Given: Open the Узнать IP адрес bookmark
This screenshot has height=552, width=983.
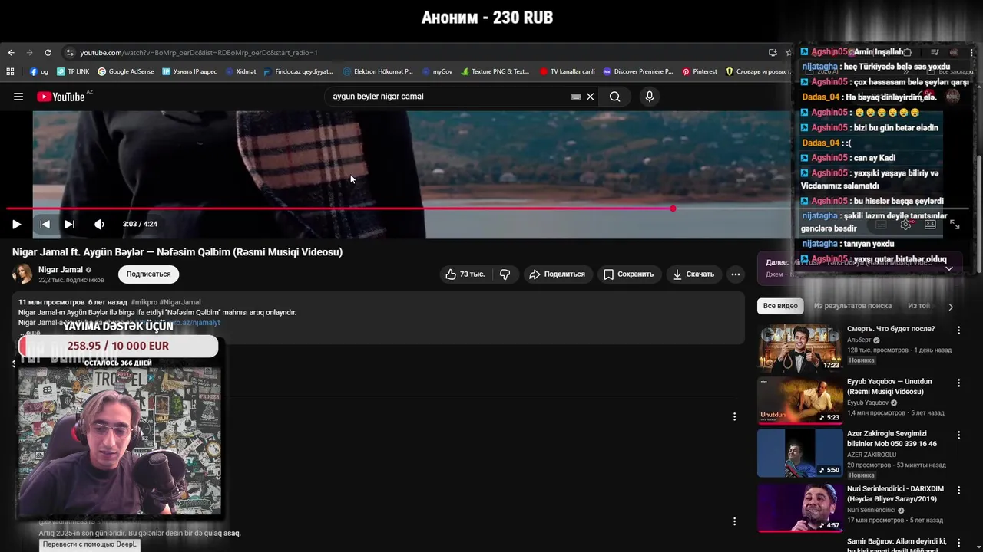Looking at the screenshot, I should coord(190,71).
